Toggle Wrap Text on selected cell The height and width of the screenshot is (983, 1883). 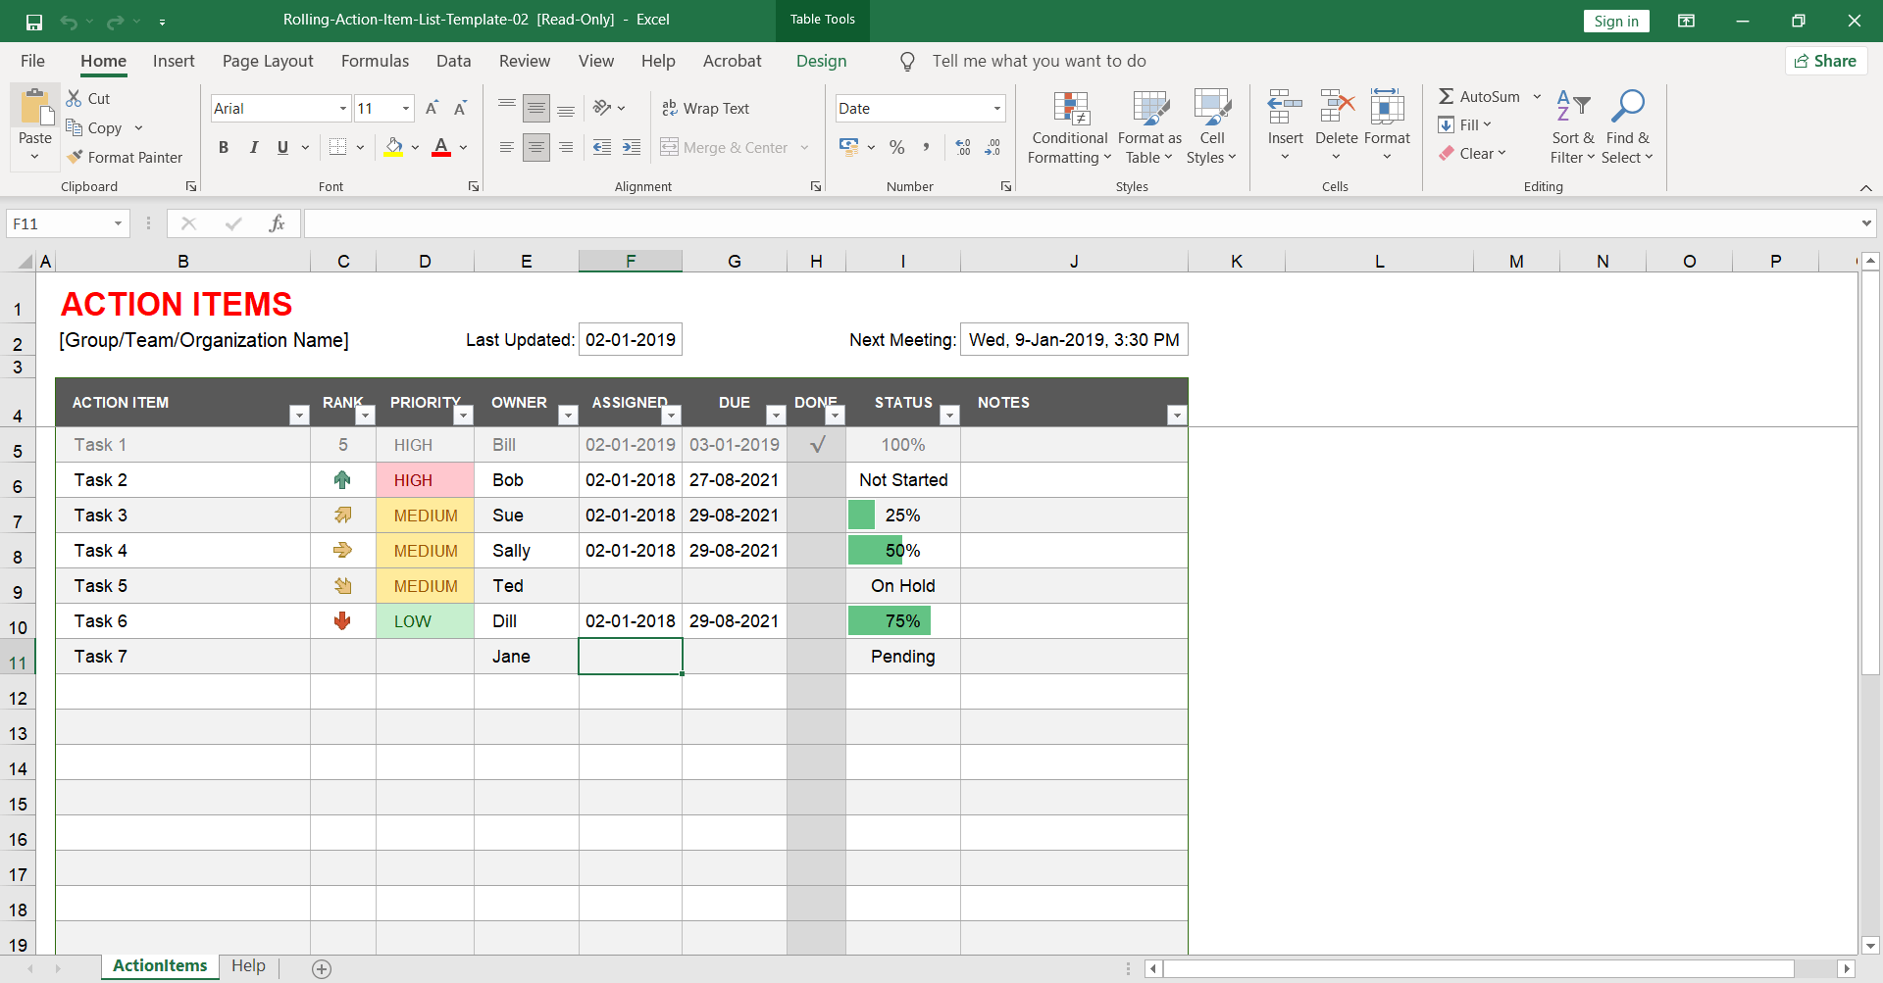(706, 109)
